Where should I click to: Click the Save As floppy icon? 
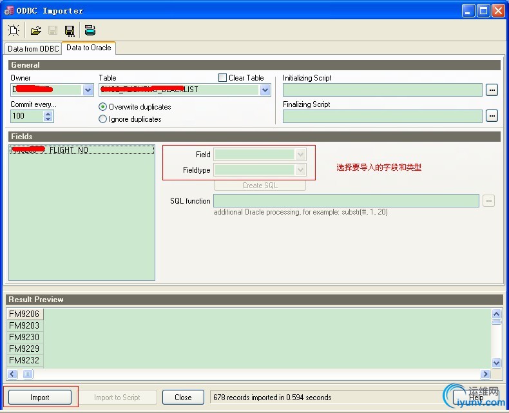pos(70,30)
